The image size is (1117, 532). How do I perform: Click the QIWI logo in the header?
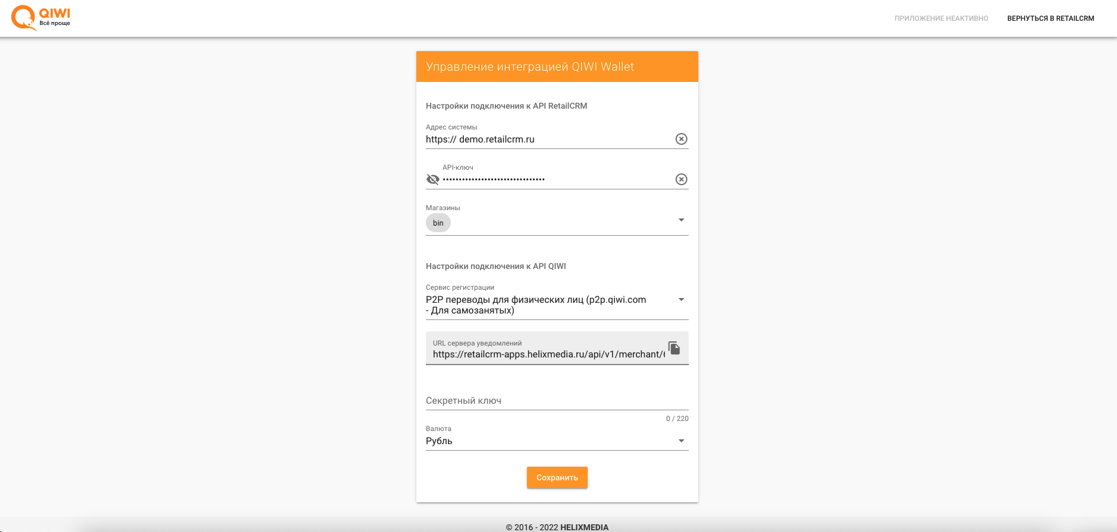pos(40,18)
